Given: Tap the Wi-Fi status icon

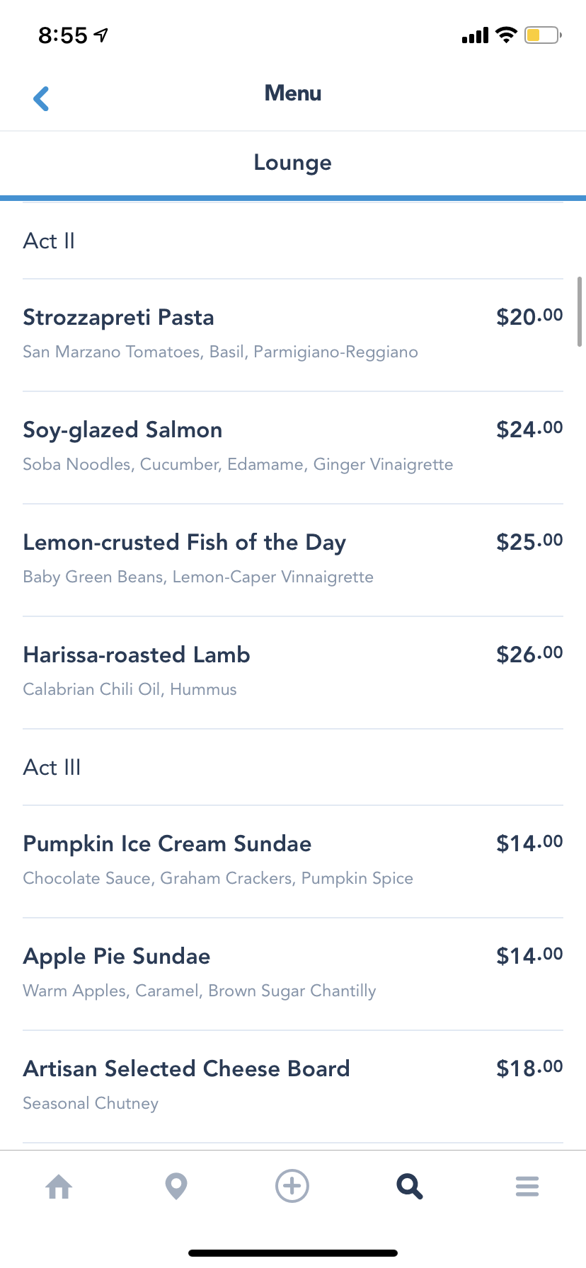Looking at the screenshot, I should pos(506,35).
